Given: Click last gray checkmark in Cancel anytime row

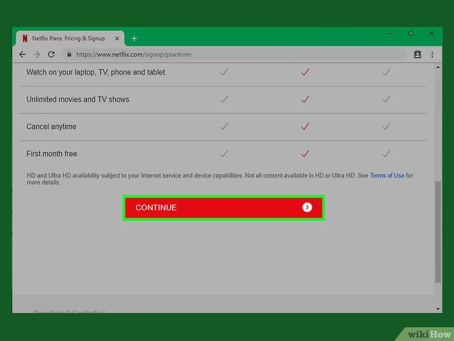Looking at the screenshot, I should 386,126.
